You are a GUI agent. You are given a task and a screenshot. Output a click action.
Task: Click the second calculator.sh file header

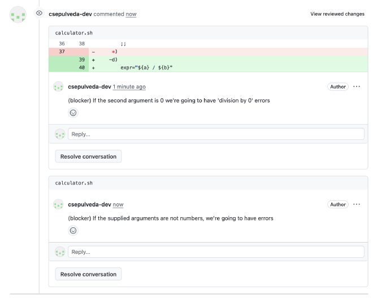(73, 183)
